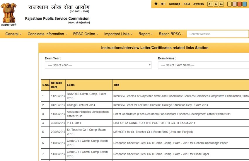Viewport: 249px width, 161px height.
Task: Click the S.No. column header
Action: pyautogui.click(x=46, y=85)
